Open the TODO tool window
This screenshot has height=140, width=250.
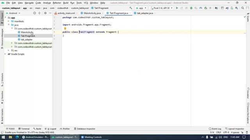(10, 129)
